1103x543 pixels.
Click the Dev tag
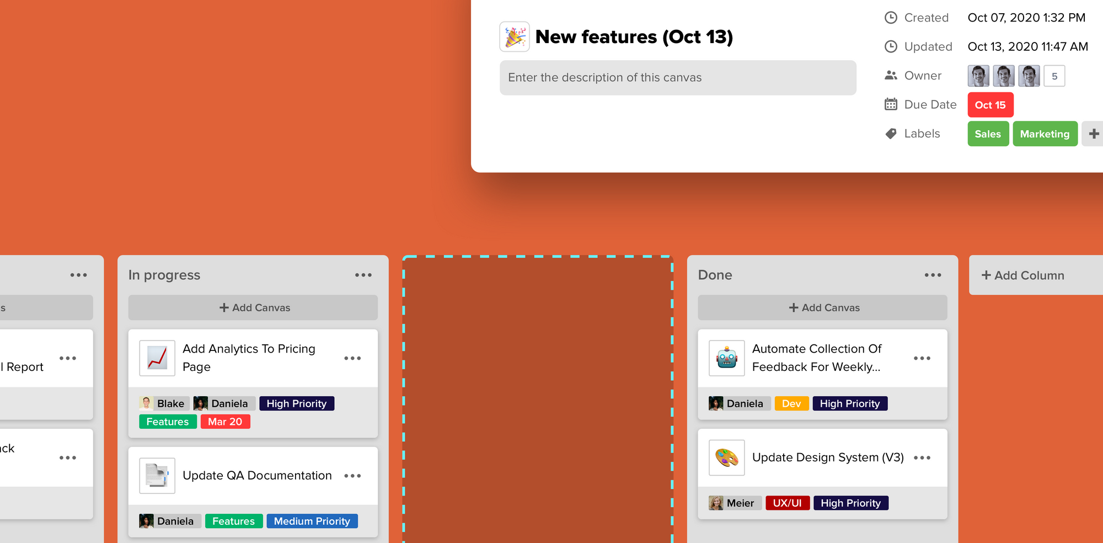791,403
